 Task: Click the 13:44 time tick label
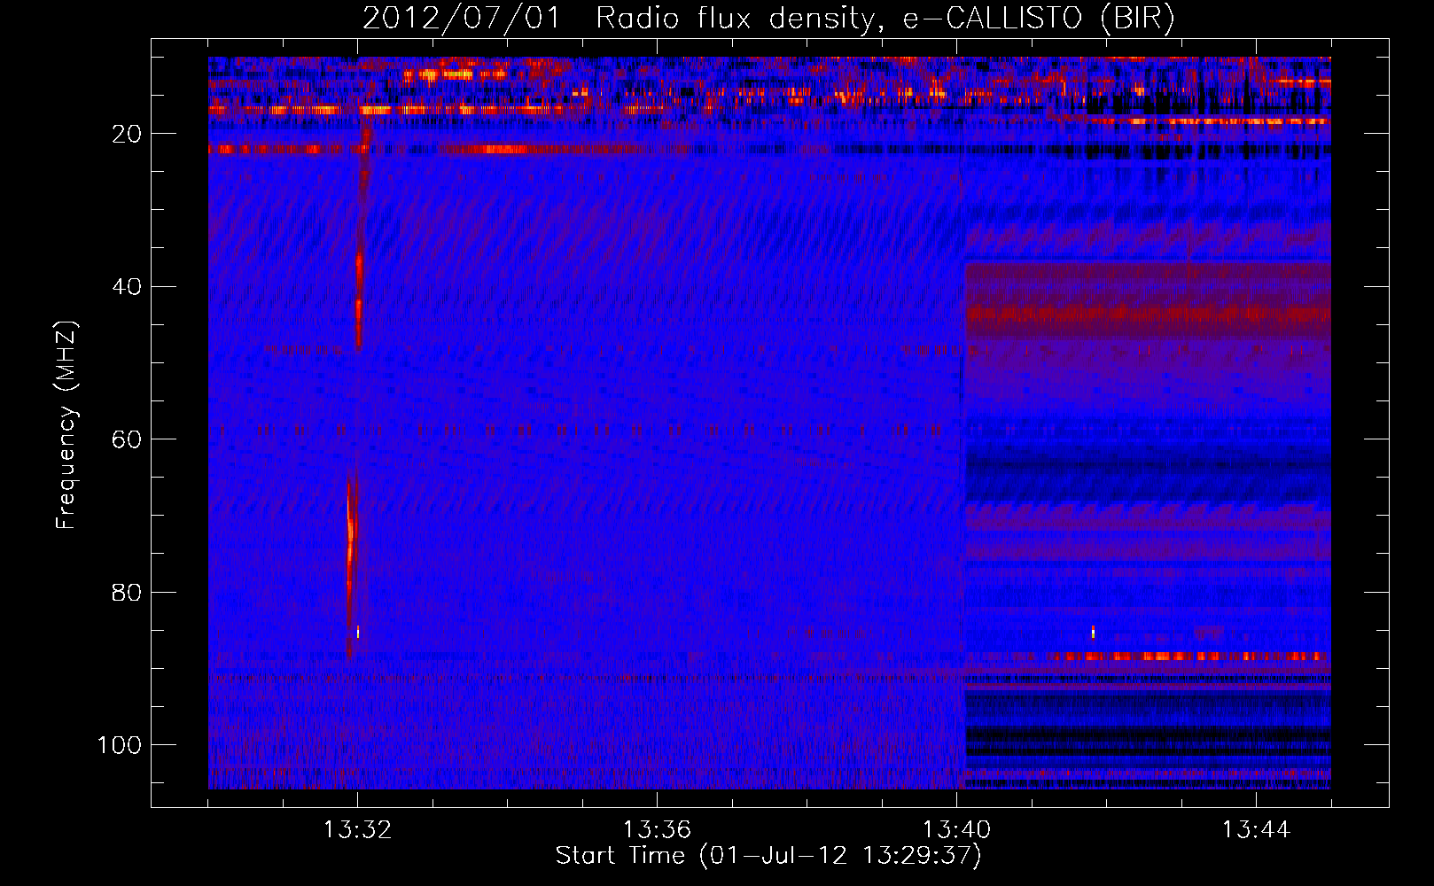pos(1256,830)
